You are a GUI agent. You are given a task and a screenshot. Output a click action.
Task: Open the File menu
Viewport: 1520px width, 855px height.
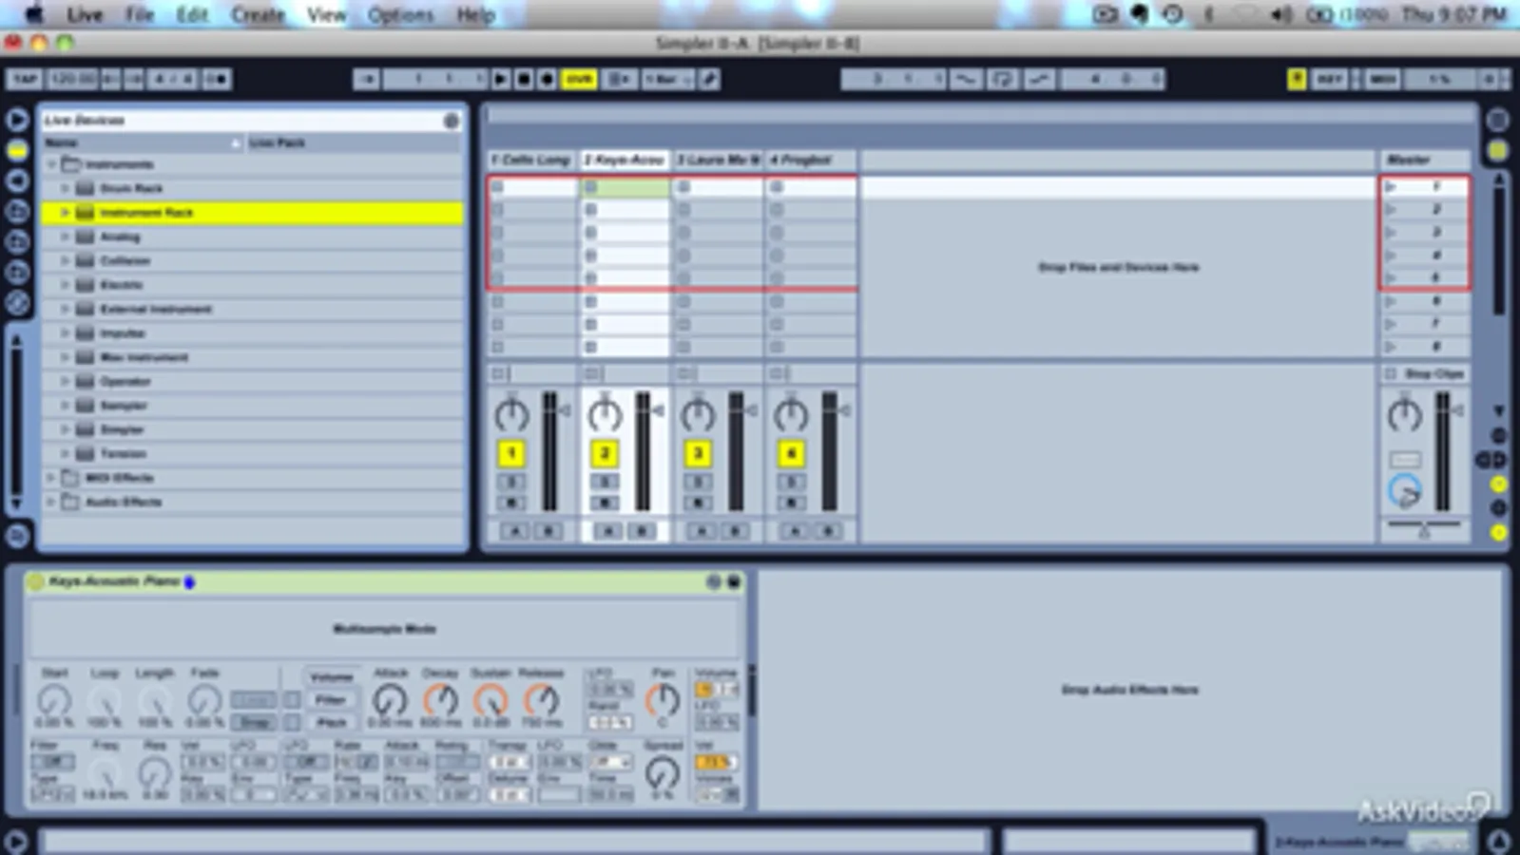pos(140,14)
